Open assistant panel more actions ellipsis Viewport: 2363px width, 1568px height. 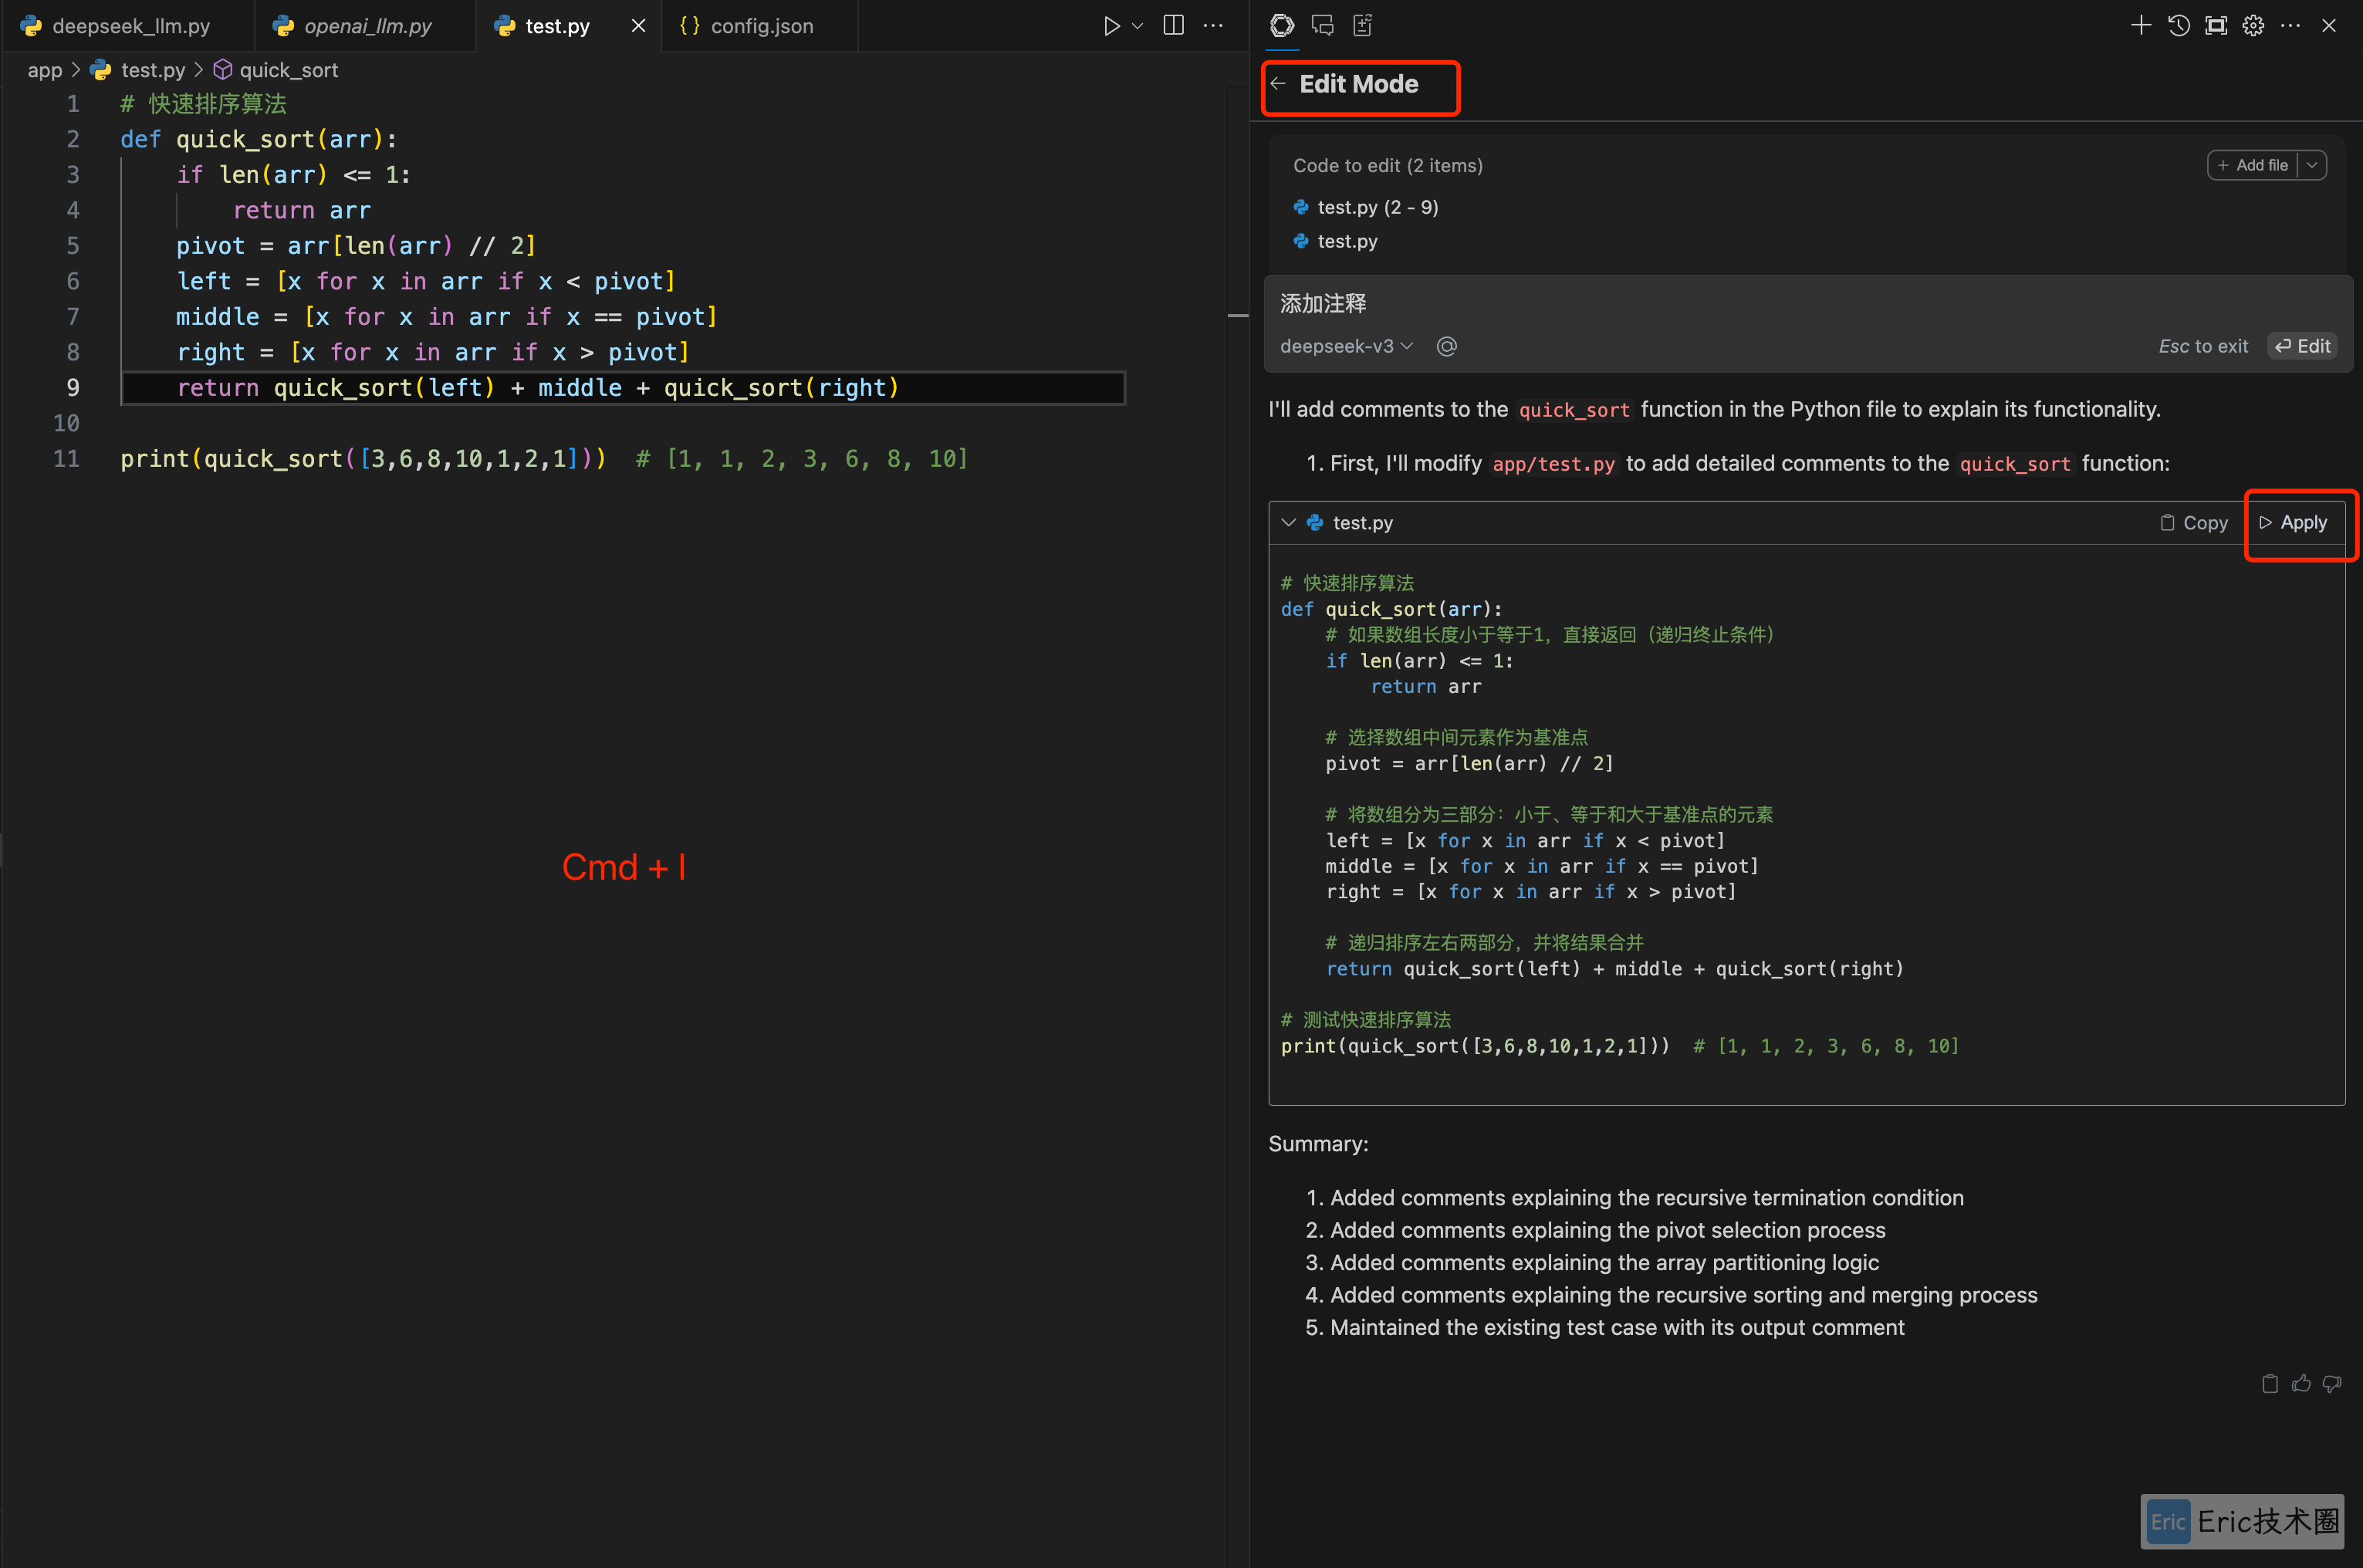coord(2290,26)
